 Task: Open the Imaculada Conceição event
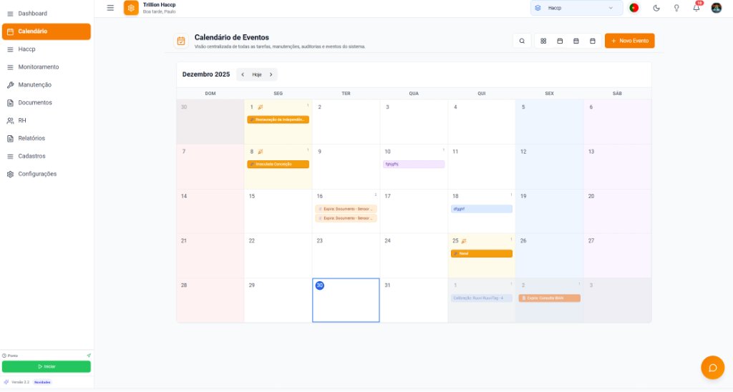click(278, 165)
